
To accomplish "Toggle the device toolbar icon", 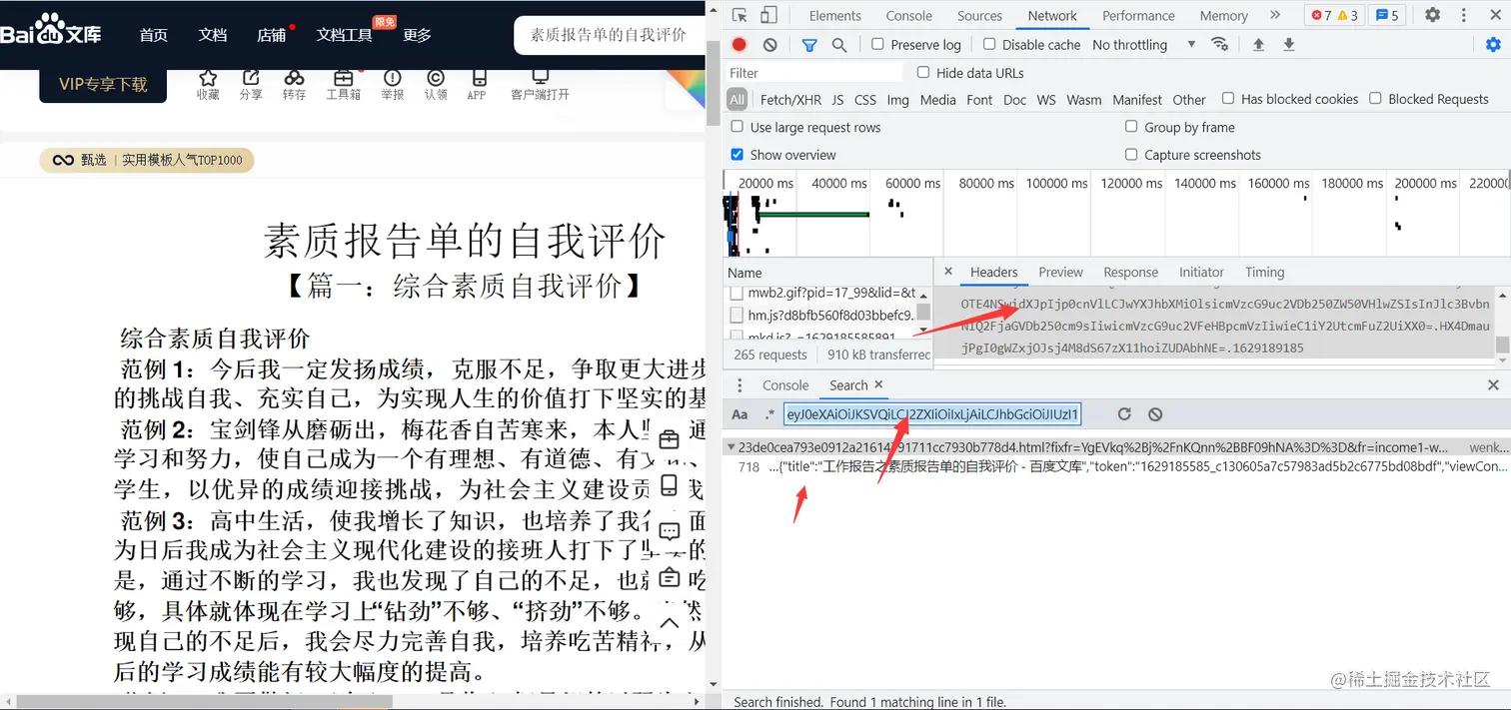I will pos(768,15).
